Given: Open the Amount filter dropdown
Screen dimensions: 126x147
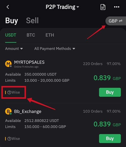Looking at the screenshot, I should pyautogui.click(x=14, y=49).
